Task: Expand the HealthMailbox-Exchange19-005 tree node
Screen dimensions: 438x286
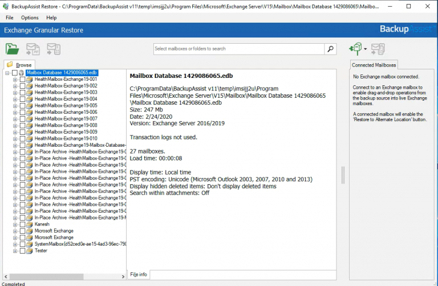Action: (15, 106)
